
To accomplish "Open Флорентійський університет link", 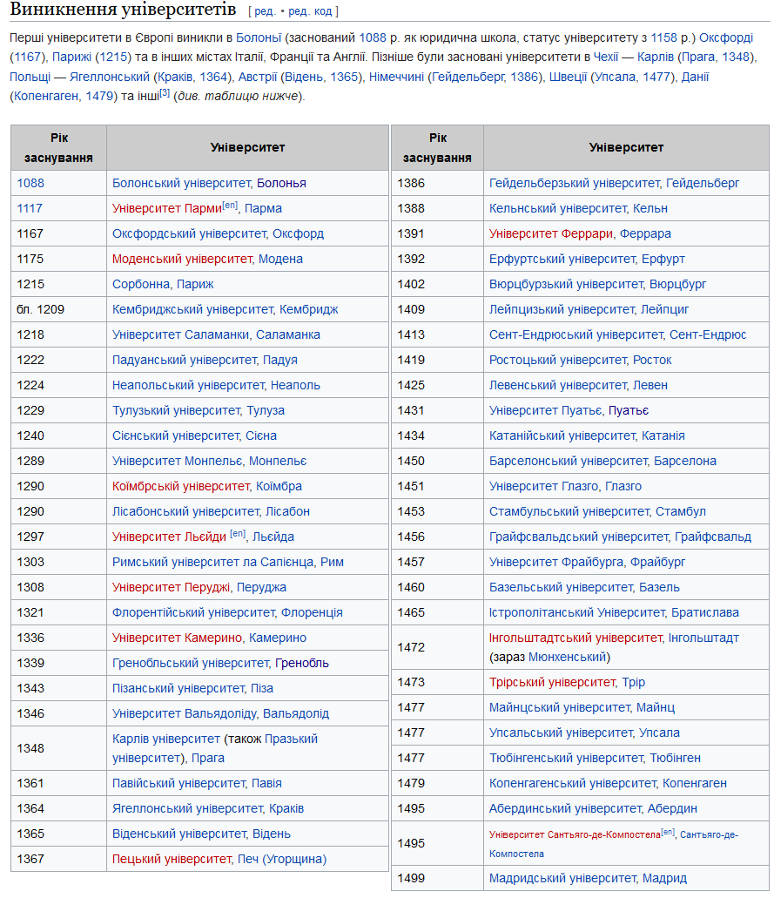I will (193, 611).
